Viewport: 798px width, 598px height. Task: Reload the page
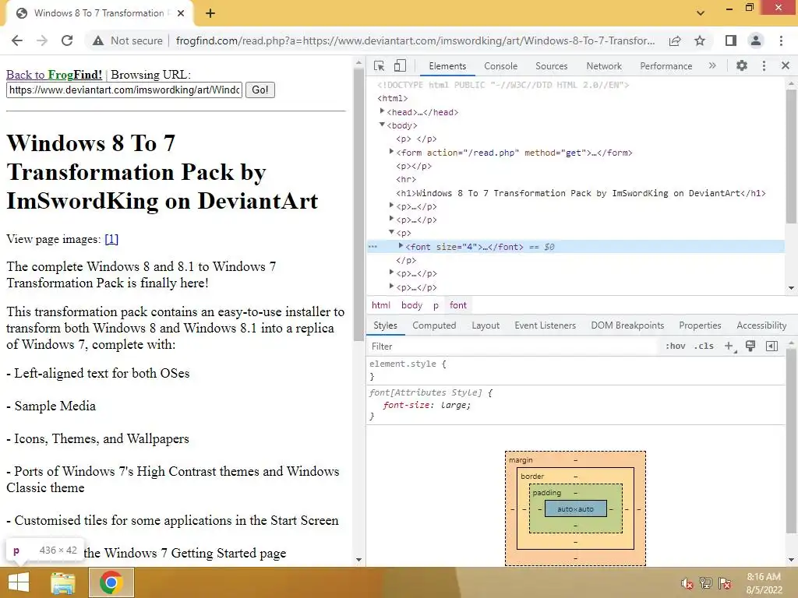[67, 40]
